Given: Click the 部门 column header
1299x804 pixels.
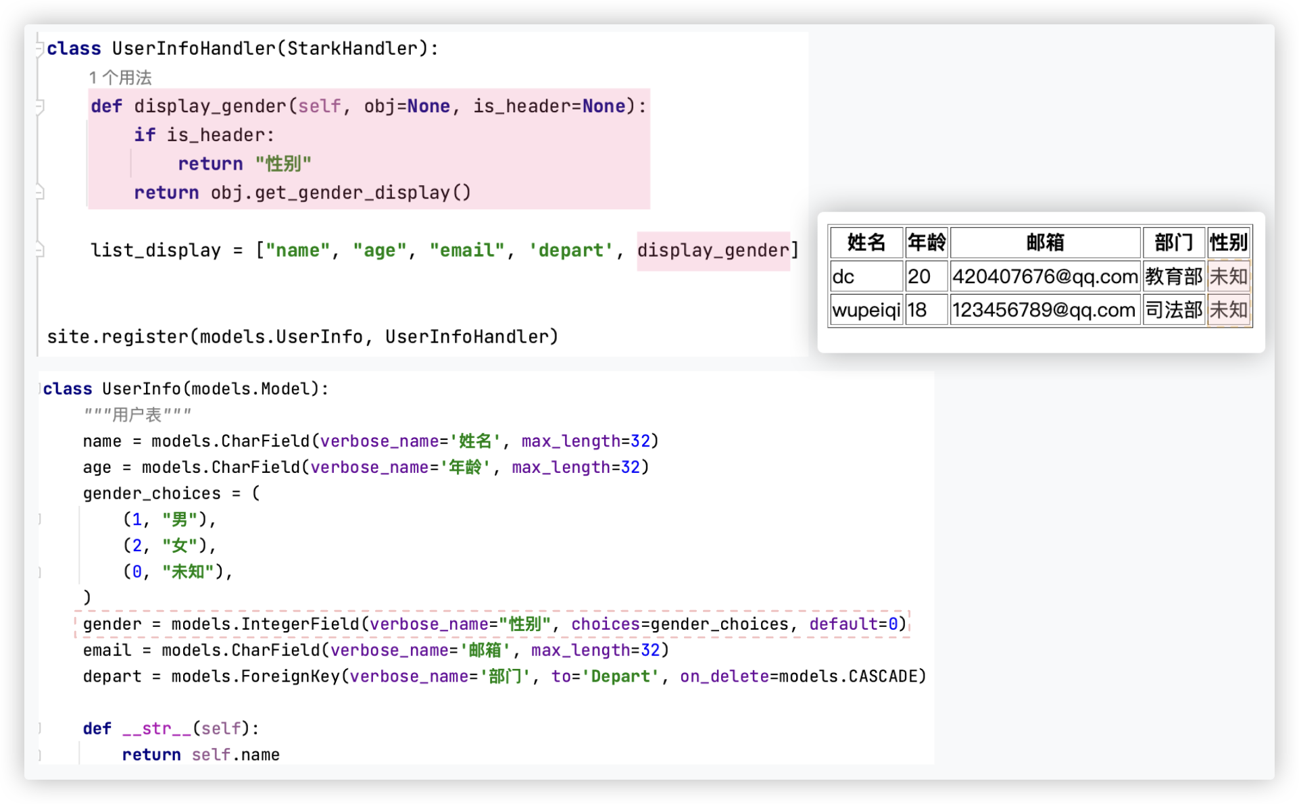Looking at the screenshot, I should click(x=1173, y=242).
